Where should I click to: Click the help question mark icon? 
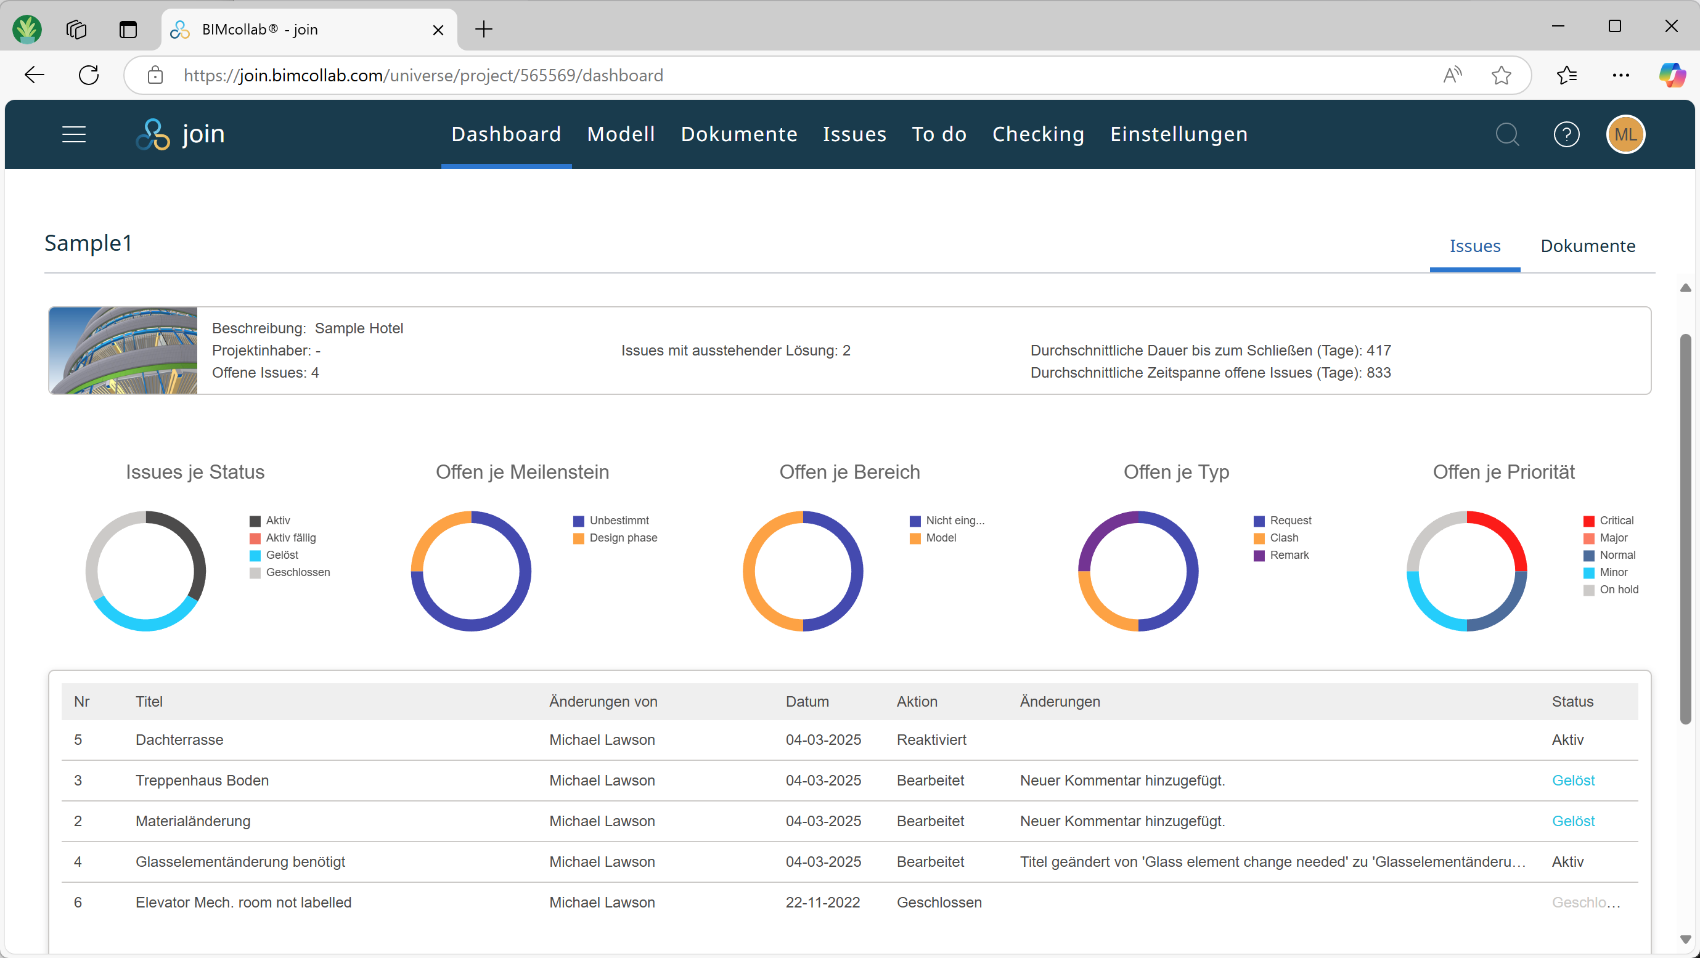(1567, 134)
